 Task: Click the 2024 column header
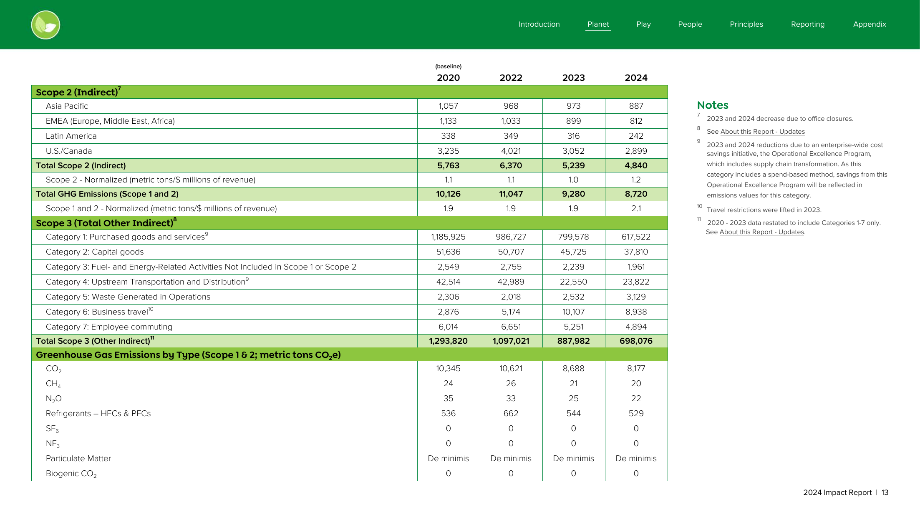point(636,78)
